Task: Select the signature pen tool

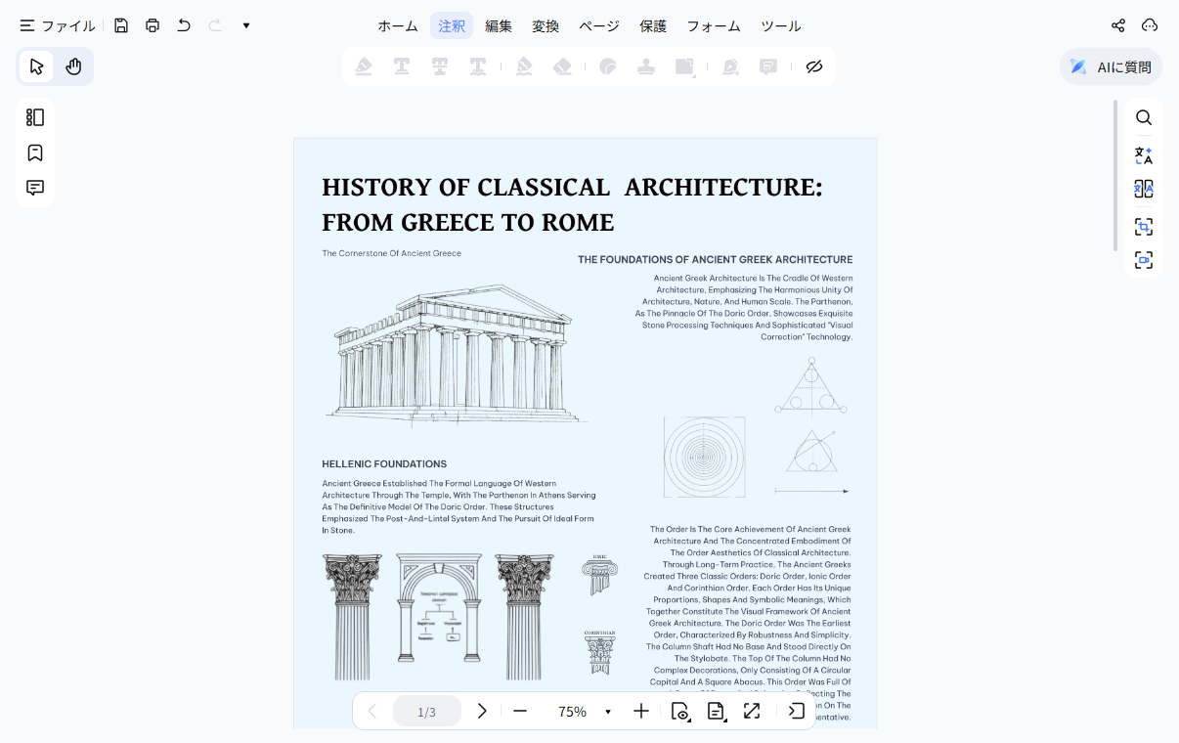Action: point(730,66)
